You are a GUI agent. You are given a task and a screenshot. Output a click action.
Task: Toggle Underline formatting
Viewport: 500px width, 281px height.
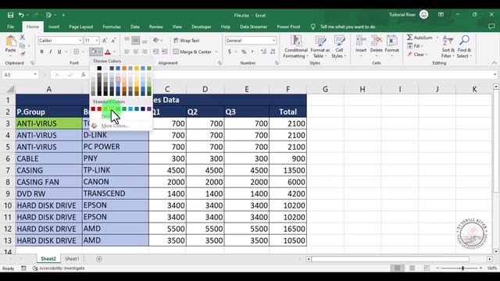click(x=59, y=52)
